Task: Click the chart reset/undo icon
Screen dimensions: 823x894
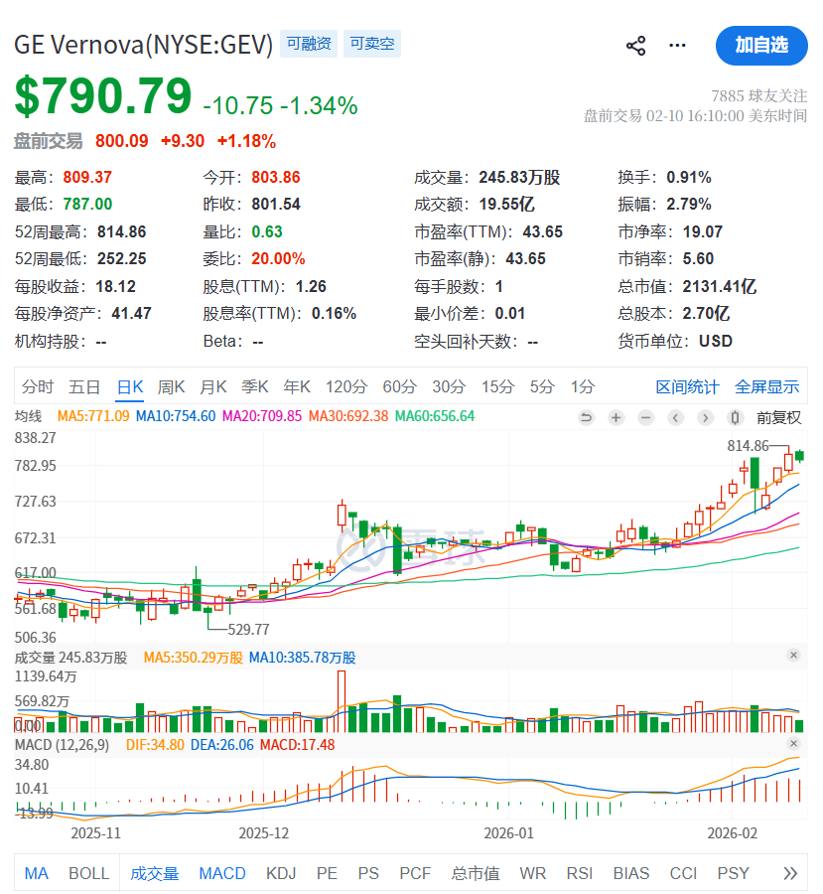Action: click(586, 418)
